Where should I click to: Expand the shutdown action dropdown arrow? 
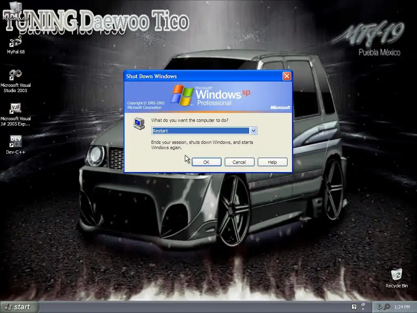253,131
